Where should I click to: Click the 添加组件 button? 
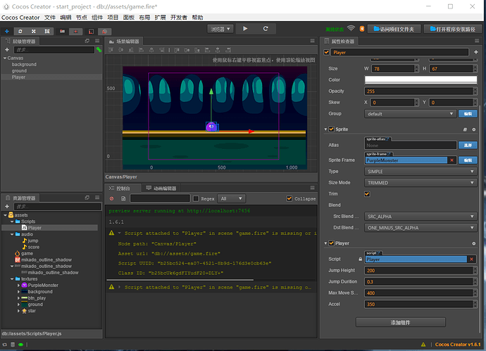[x=400, y=321]
